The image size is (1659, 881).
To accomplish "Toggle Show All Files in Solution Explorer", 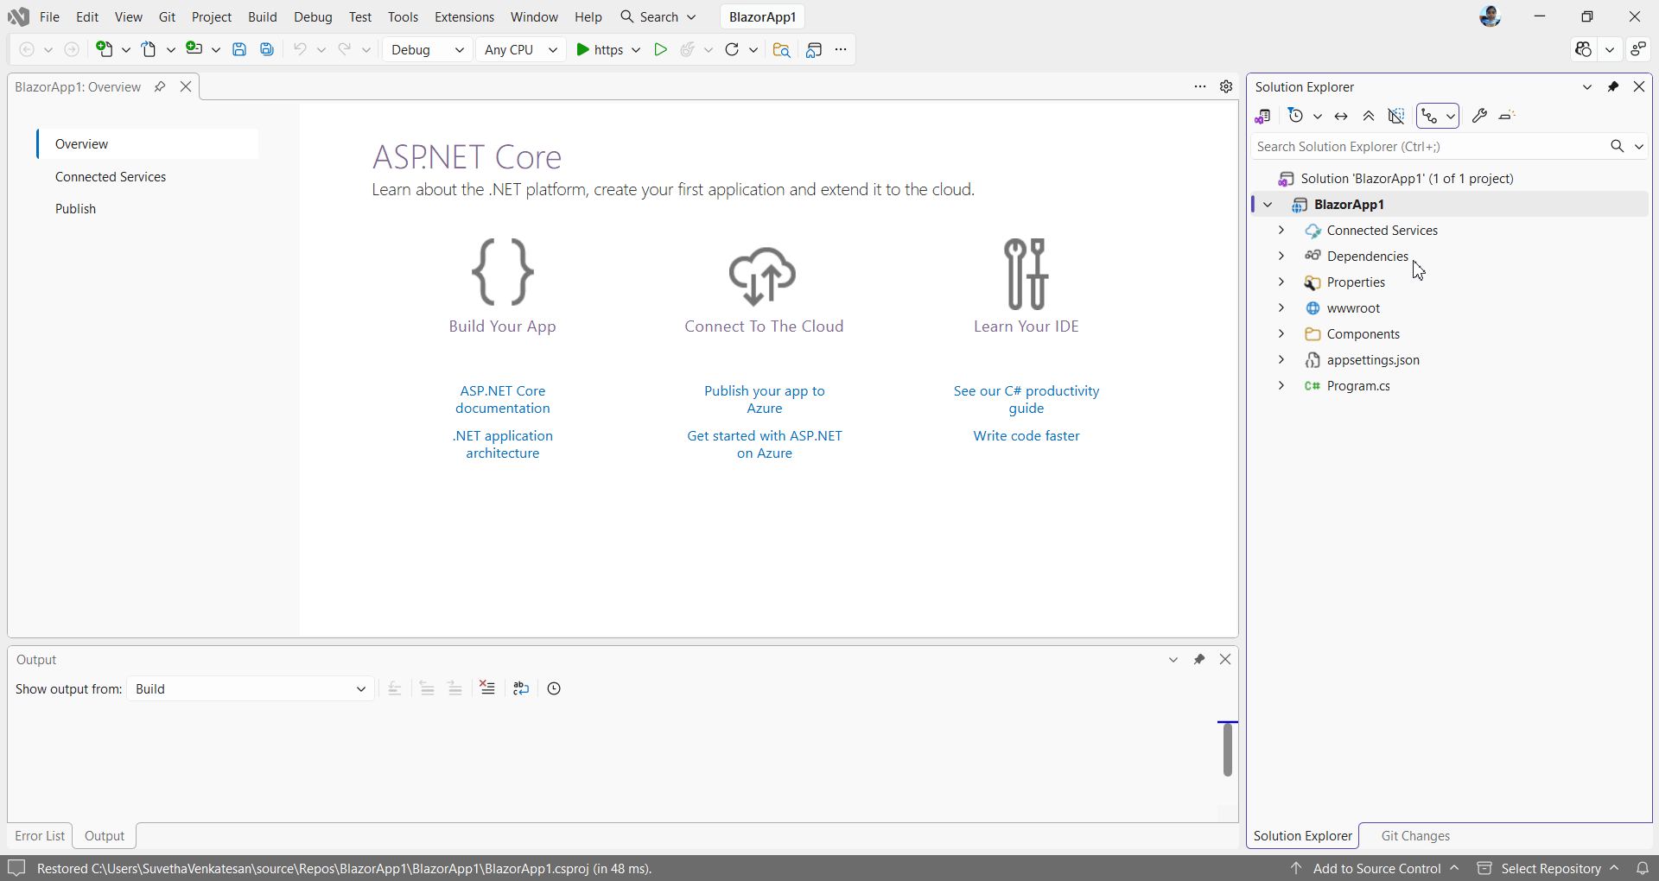I will 1396,116.
